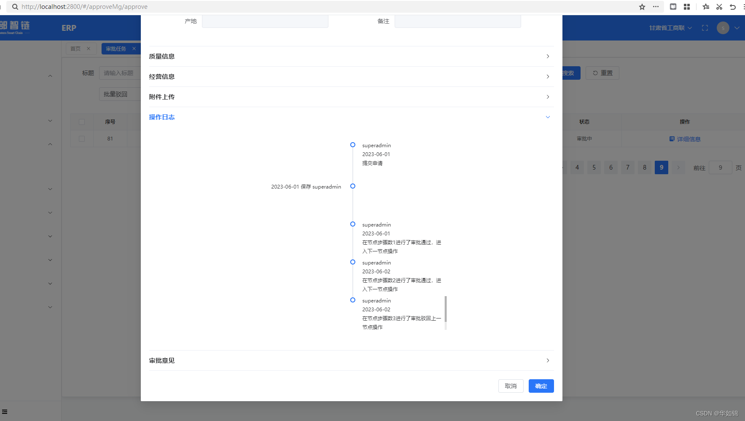Click the hamburger menu icon at sidebar bottom
This screenshot has width=745, height=421.
pos(5,411)
